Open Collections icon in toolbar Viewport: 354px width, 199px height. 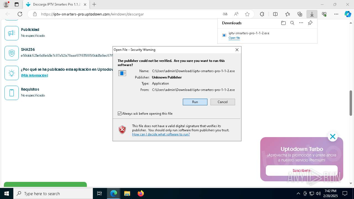(x=300, y=14)
